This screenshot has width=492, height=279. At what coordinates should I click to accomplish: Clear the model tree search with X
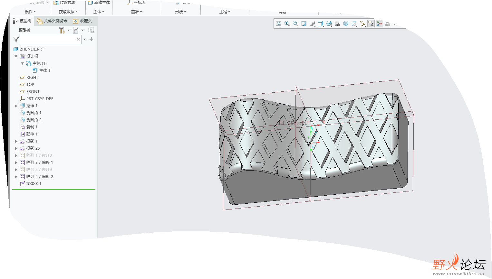pos(78,39)
